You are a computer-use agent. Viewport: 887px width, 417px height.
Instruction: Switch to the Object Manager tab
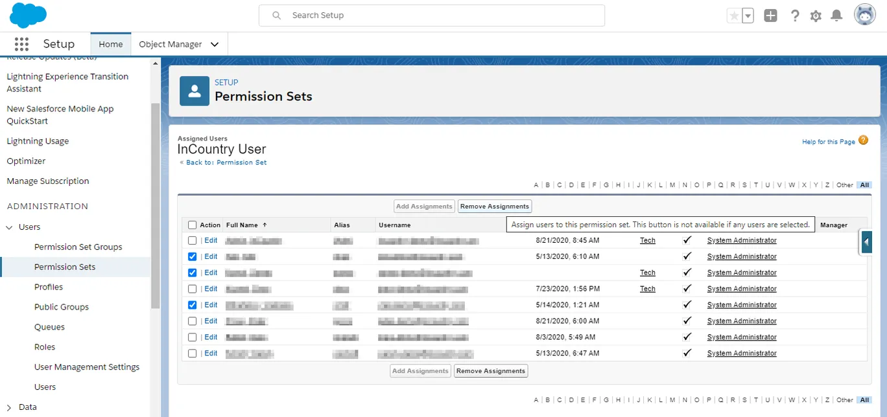[x=172, y=44]
